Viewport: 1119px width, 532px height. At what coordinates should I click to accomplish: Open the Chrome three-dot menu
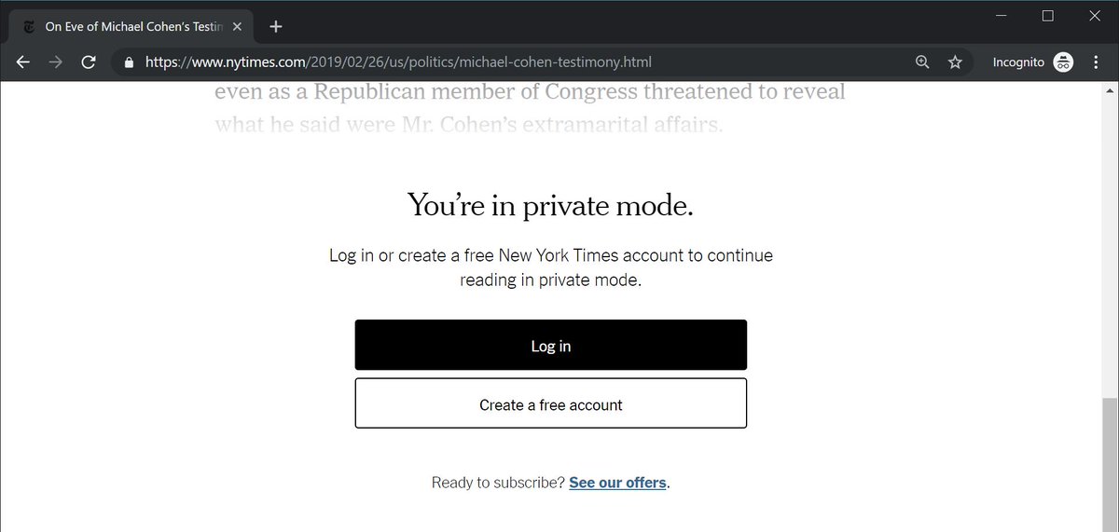tap(1096, 62)
